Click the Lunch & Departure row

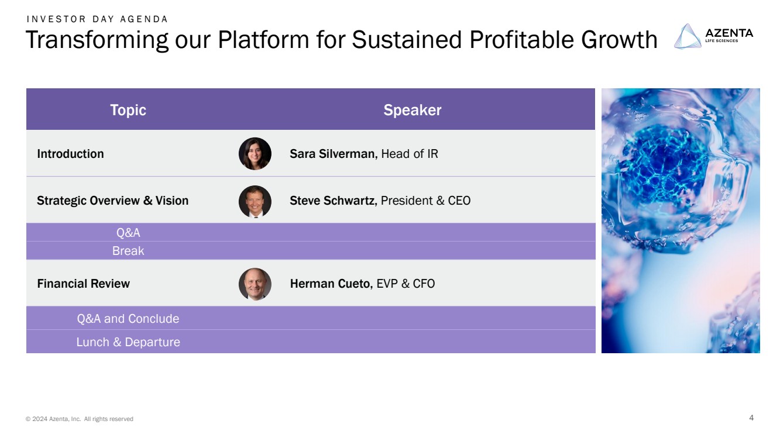click(128, 342)
